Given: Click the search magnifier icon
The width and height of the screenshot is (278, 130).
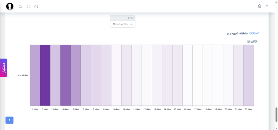Looking at the screenshot, I should pos(20,7).
